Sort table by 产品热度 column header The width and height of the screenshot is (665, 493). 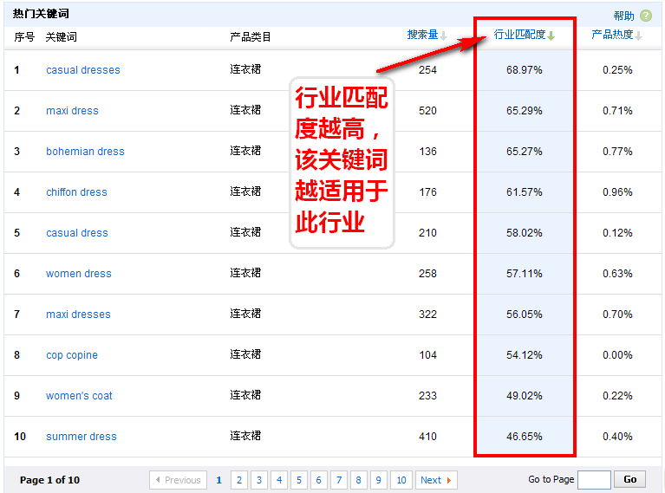click(612, 35)
